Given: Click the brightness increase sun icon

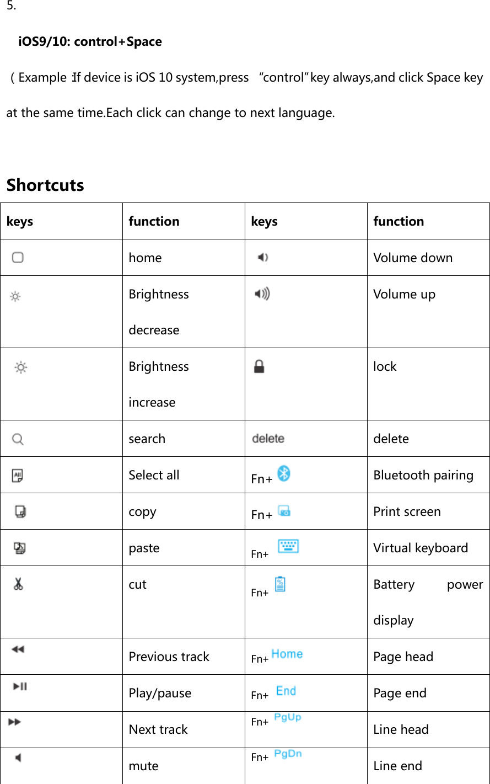Looking at the screenshot, I should pyautogui.click(x=21, y=367).
